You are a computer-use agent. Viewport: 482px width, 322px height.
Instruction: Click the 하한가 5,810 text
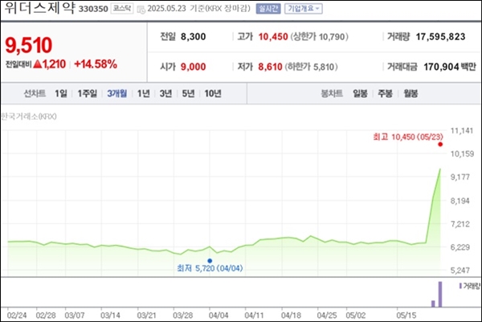point(311,67)
